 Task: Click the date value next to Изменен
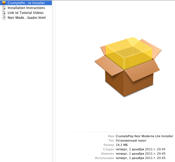[x=141, y=154]
